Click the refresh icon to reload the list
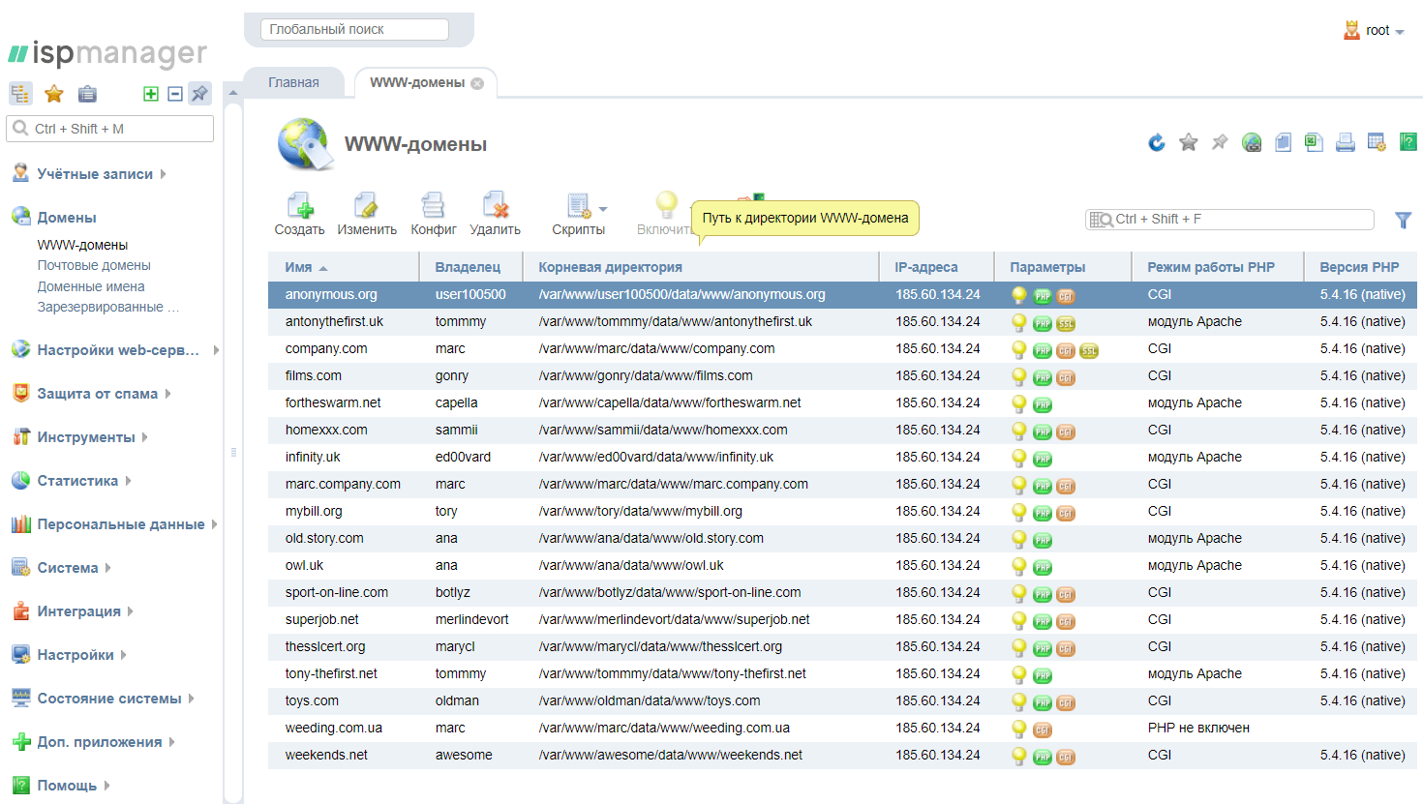1423x804 pixels. 1156,142
